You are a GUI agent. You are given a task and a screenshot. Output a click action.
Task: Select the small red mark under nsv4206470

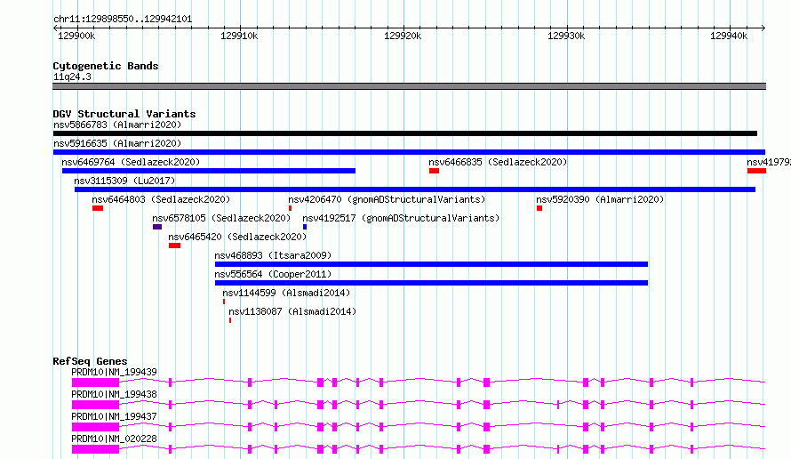coord(290,208)
